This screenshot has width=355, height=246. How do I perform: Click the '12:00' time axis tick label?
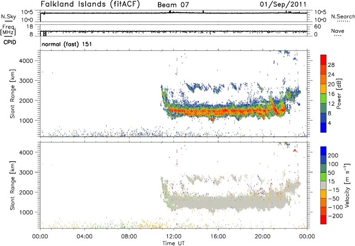174,237
